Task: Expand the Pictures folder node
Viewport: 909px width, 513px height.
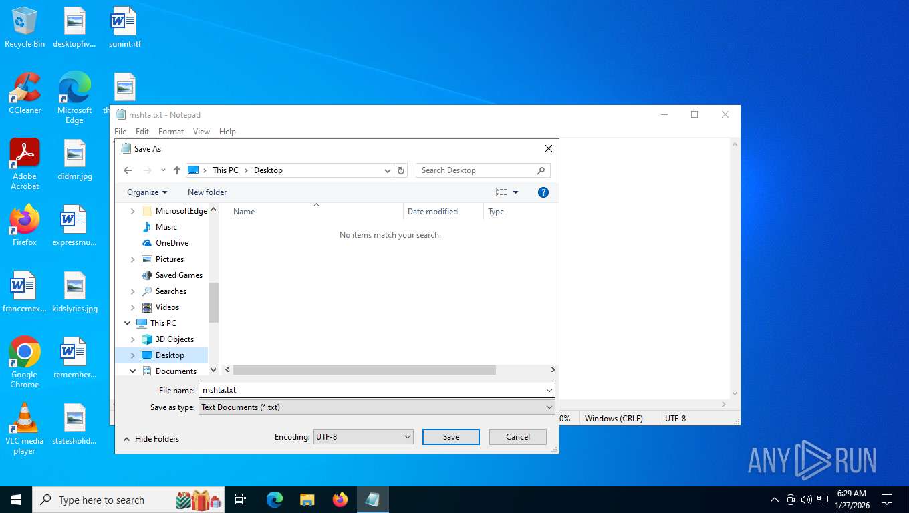Action: point(133,259)
